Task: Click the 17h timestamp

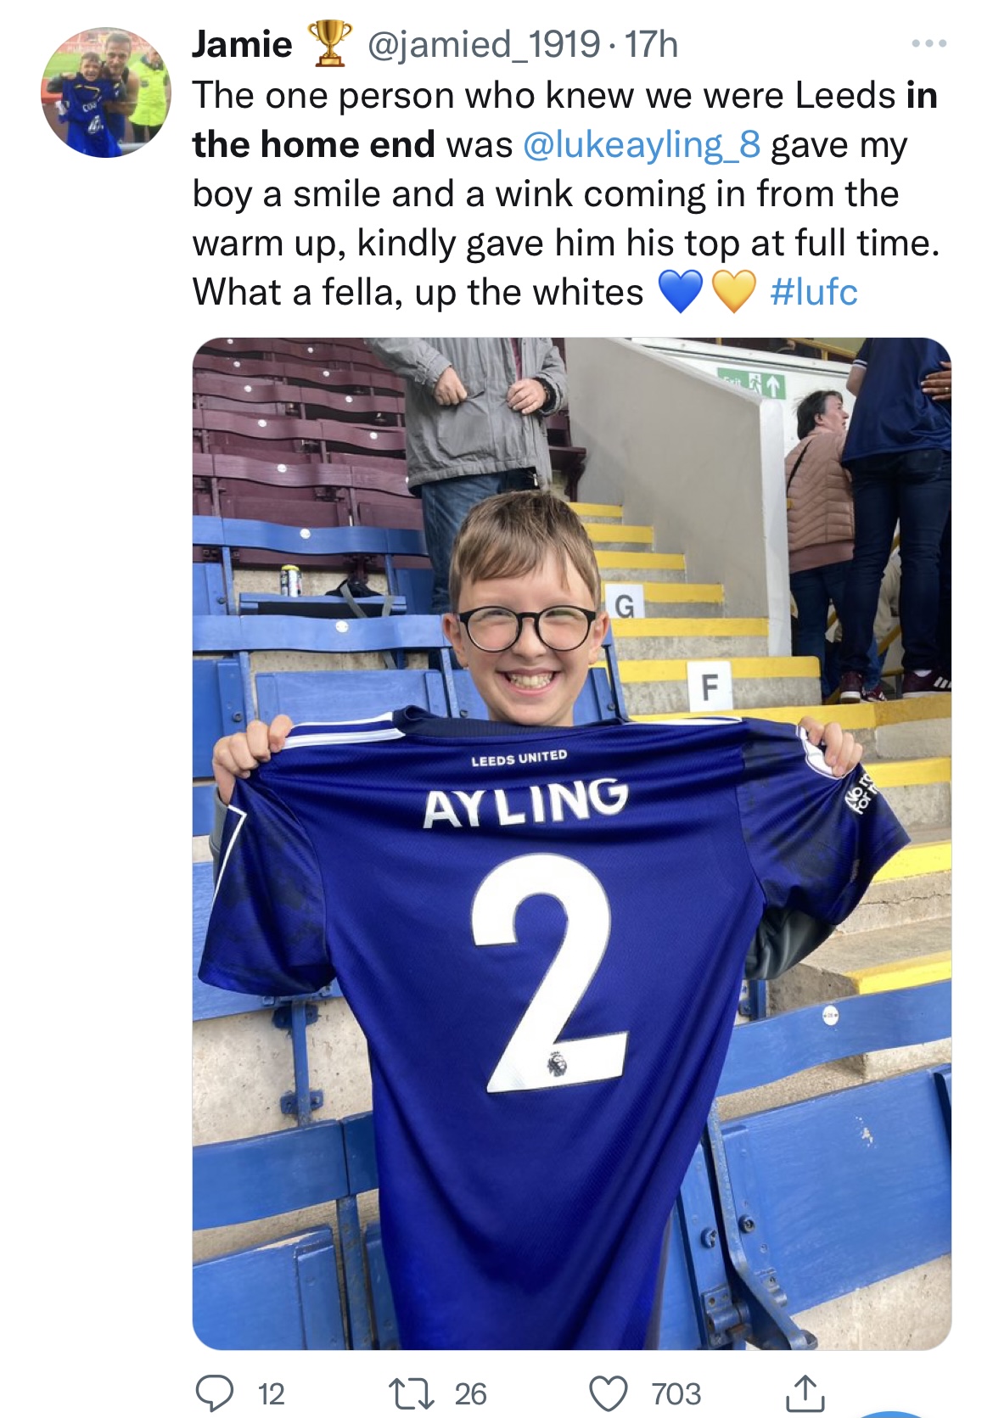Action: (x=651, y=44)
